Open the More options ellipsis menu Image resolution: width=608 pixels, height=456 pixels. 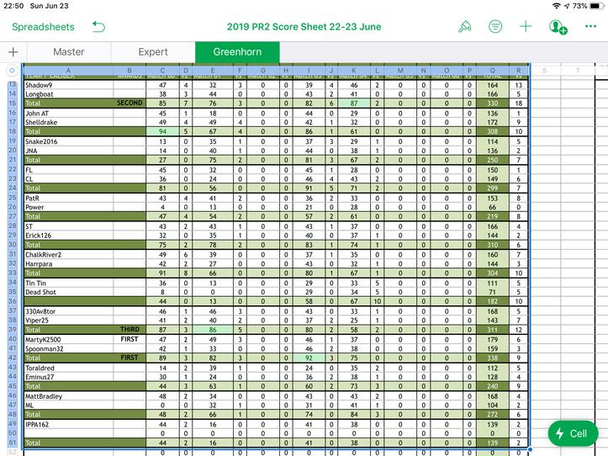pyautogui.click(x=589, y=27)
